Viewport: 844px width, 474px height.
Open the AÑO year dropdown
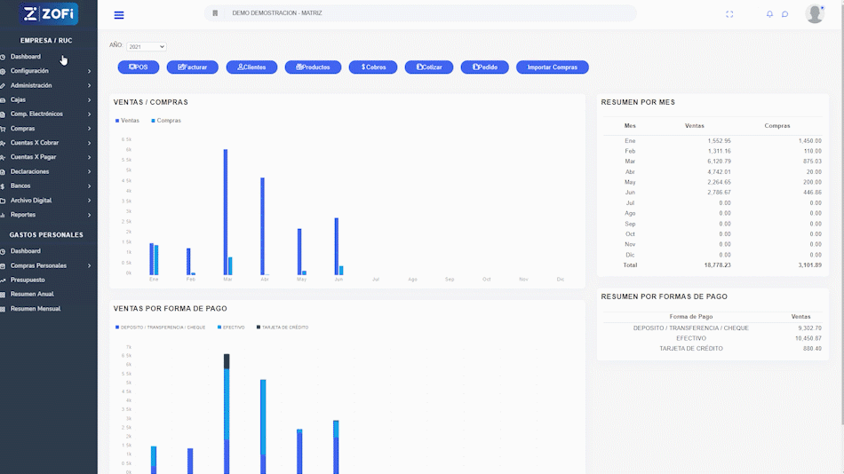click(147, 46)
